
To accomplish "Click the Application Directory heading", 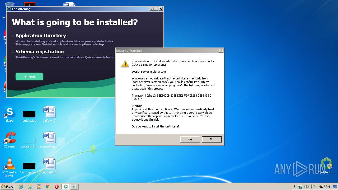I will click(41, 35).
